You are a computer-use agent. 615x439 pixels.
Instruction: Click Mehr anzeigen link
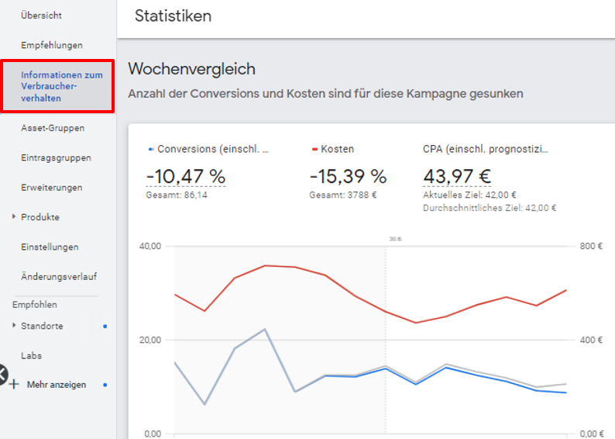coord(57,385)
